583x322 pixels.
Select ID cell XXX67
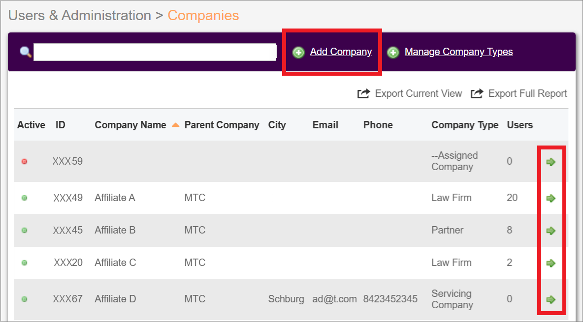pyautogui.click(x=67, y=299)
